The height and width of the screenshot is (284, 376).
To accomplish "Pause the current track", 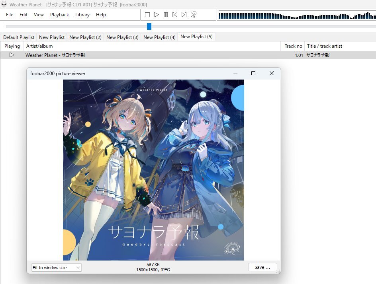I will click(x=166, y=15).
